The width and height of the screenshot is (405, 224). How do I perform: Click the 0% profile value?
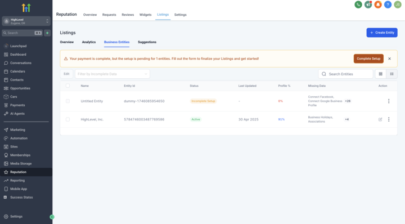click(x=281, y=101)
